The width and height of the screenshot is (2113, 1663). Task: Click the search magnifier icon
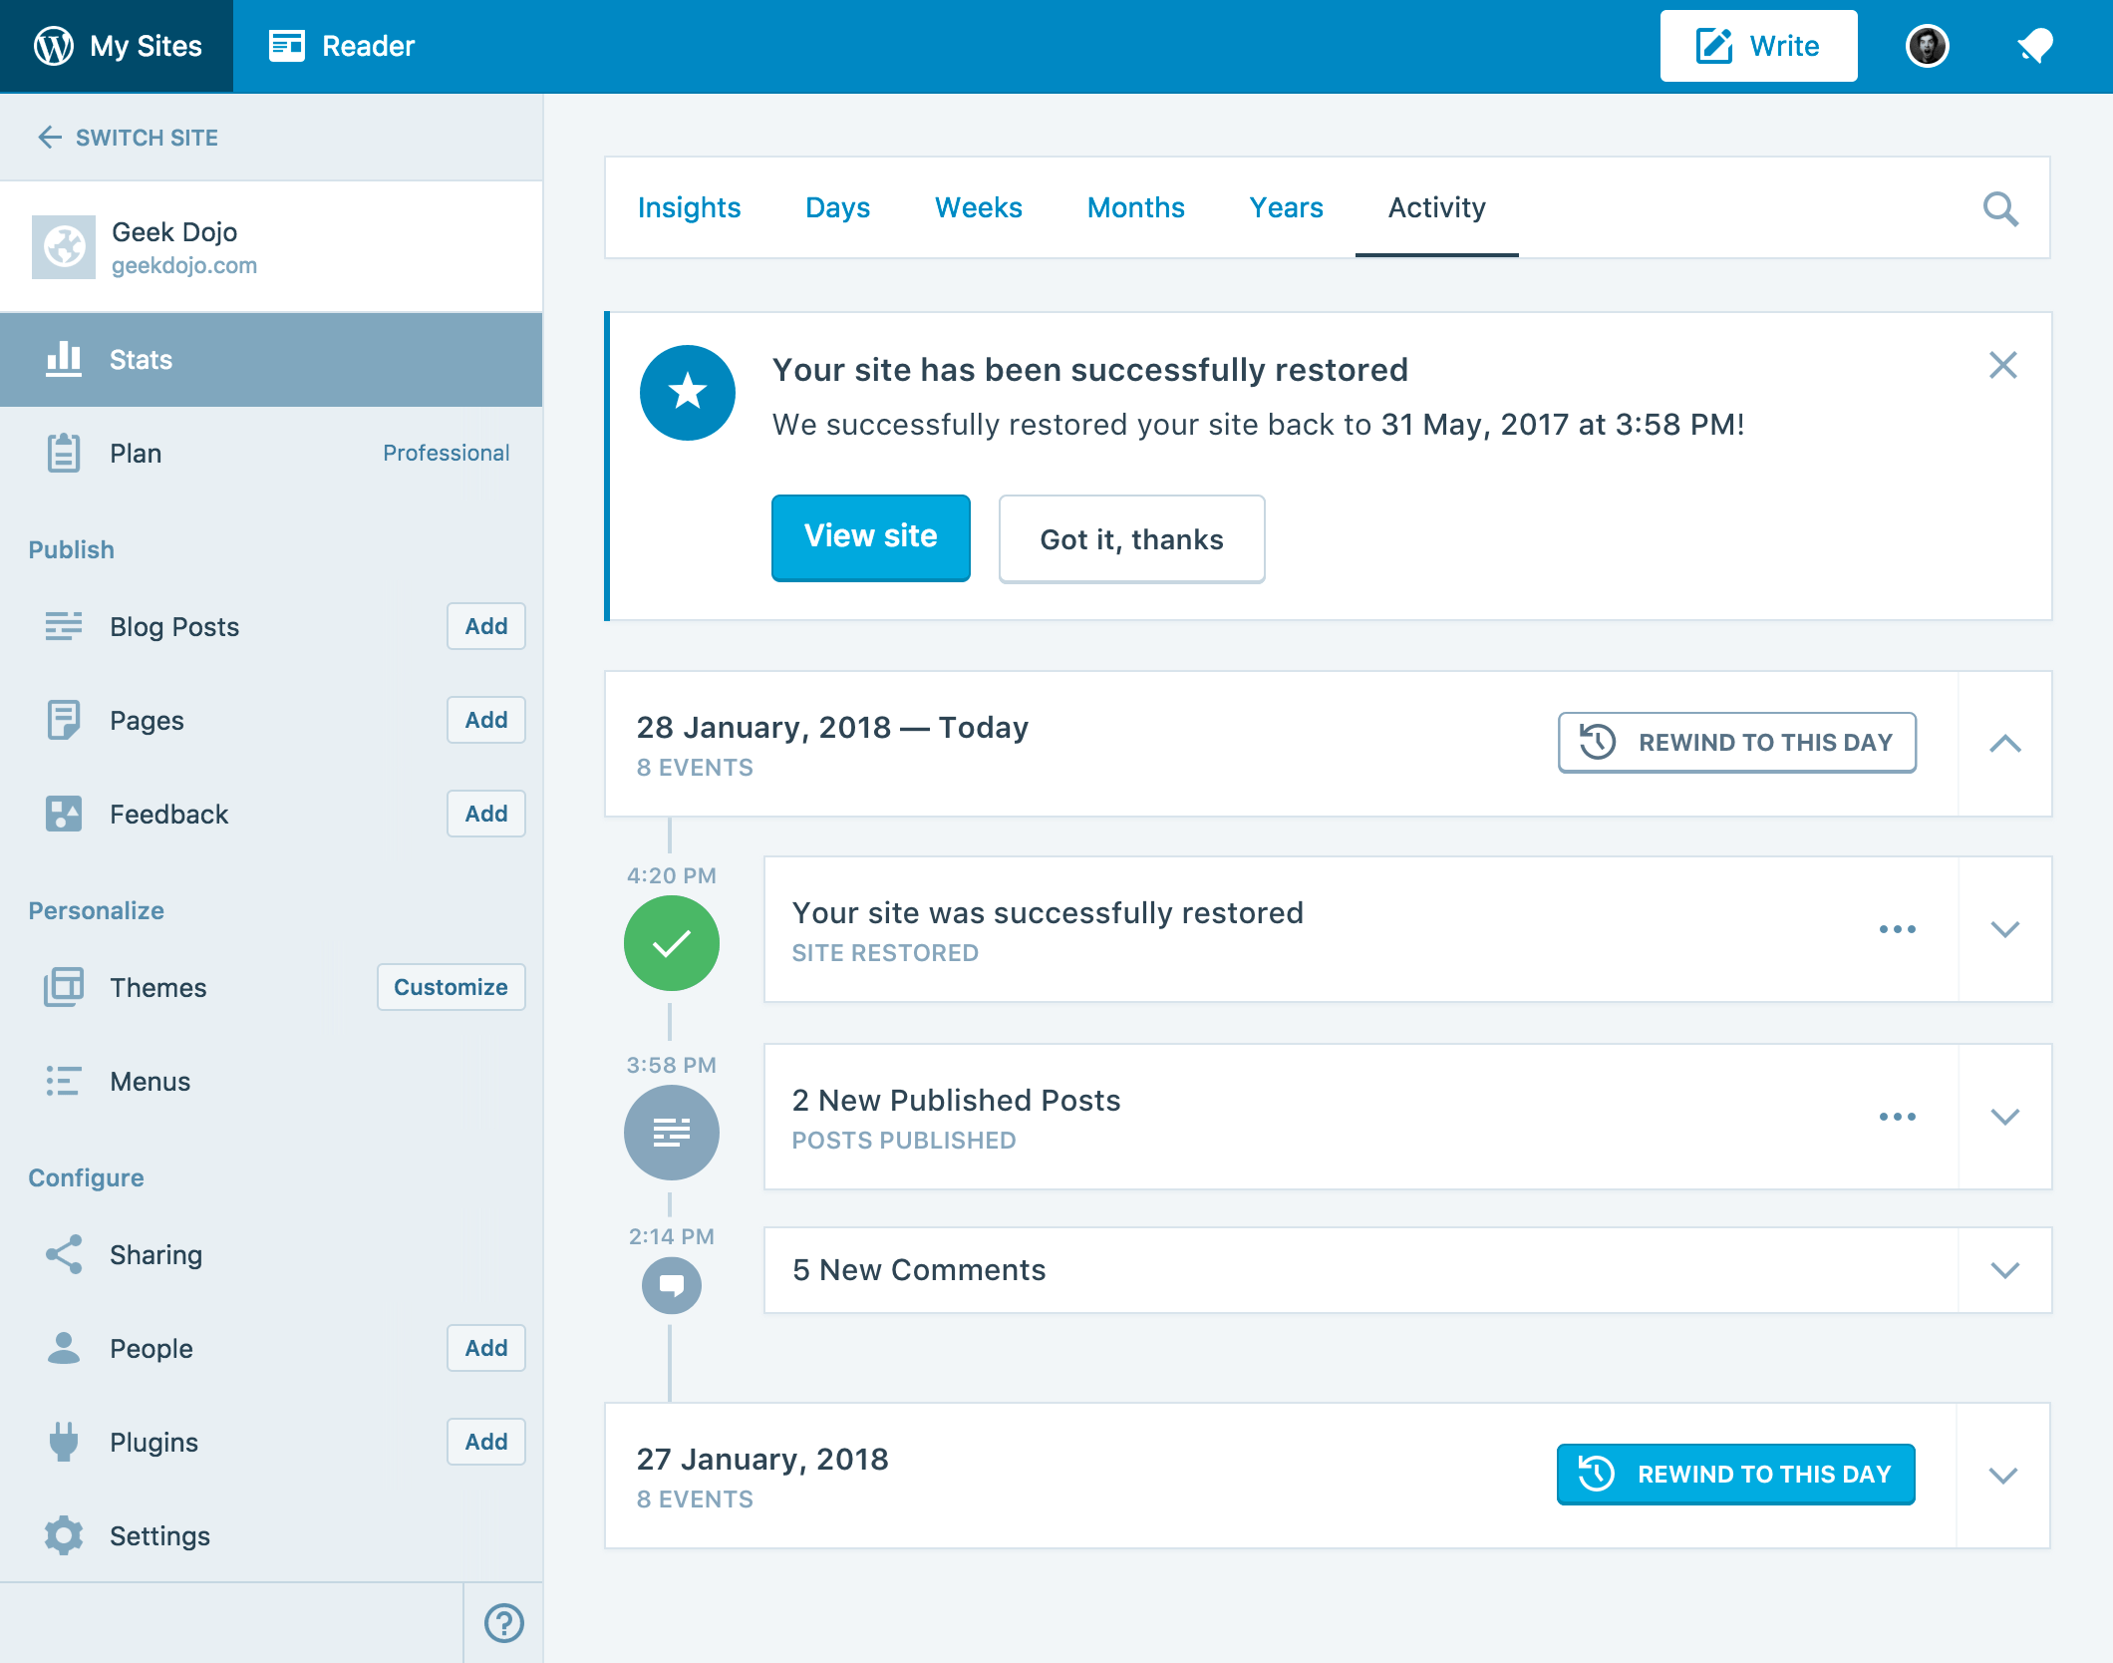click(1999, 208)
